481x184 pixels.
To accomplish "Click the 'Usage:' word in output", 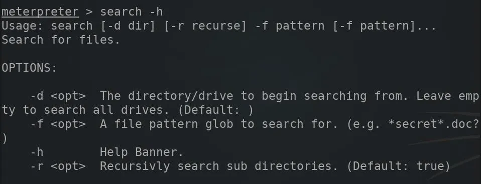I will point(23,27).
